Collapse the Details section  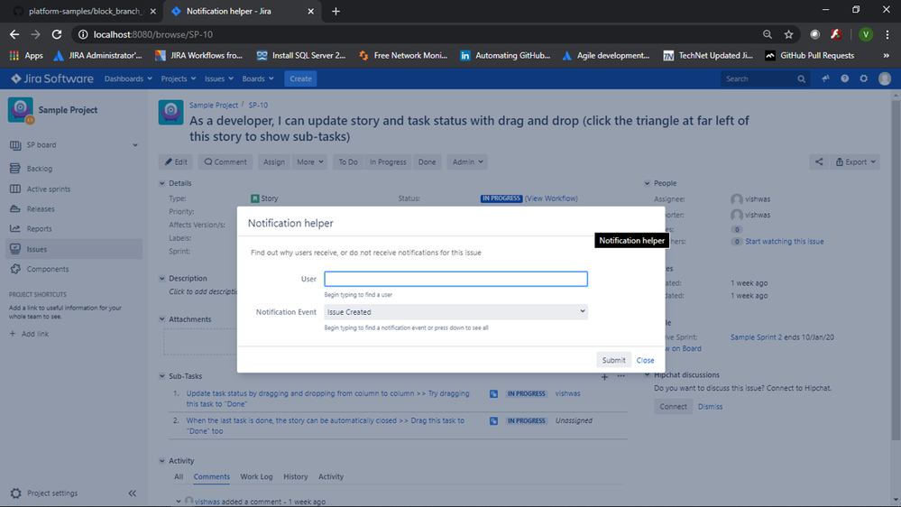(x=162, y=183)
